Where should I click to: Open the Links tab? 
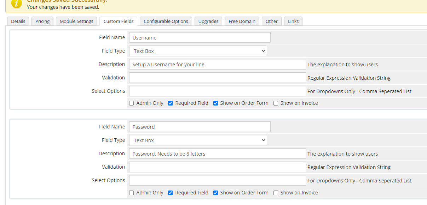293,21
